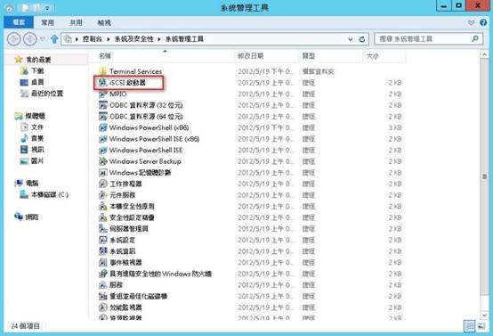493x336 pixels.
Task: Select the 安全性設定精靈 icon
Action: [103, 217]
